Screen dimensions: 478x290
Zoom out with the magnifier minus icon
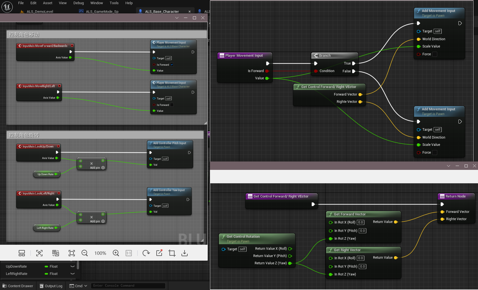click(85, 253)
